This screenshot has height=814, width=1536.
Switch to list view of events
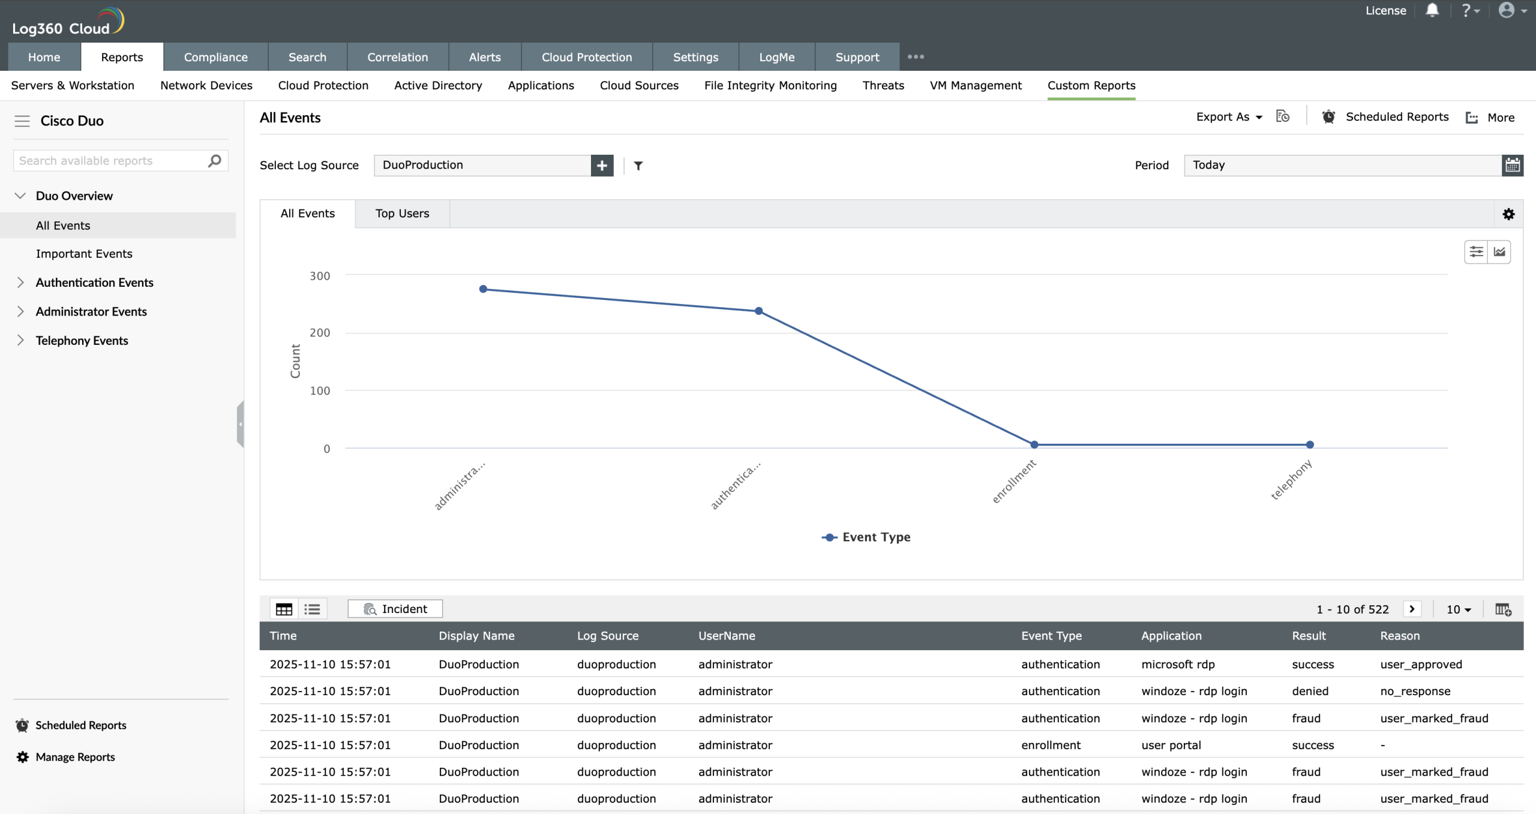[312, 609]
